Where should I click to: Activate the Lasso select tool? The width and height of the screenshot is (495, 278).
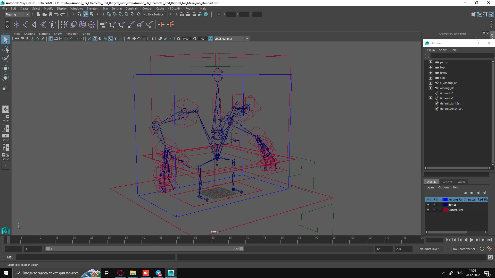click(x=6, y=49)
